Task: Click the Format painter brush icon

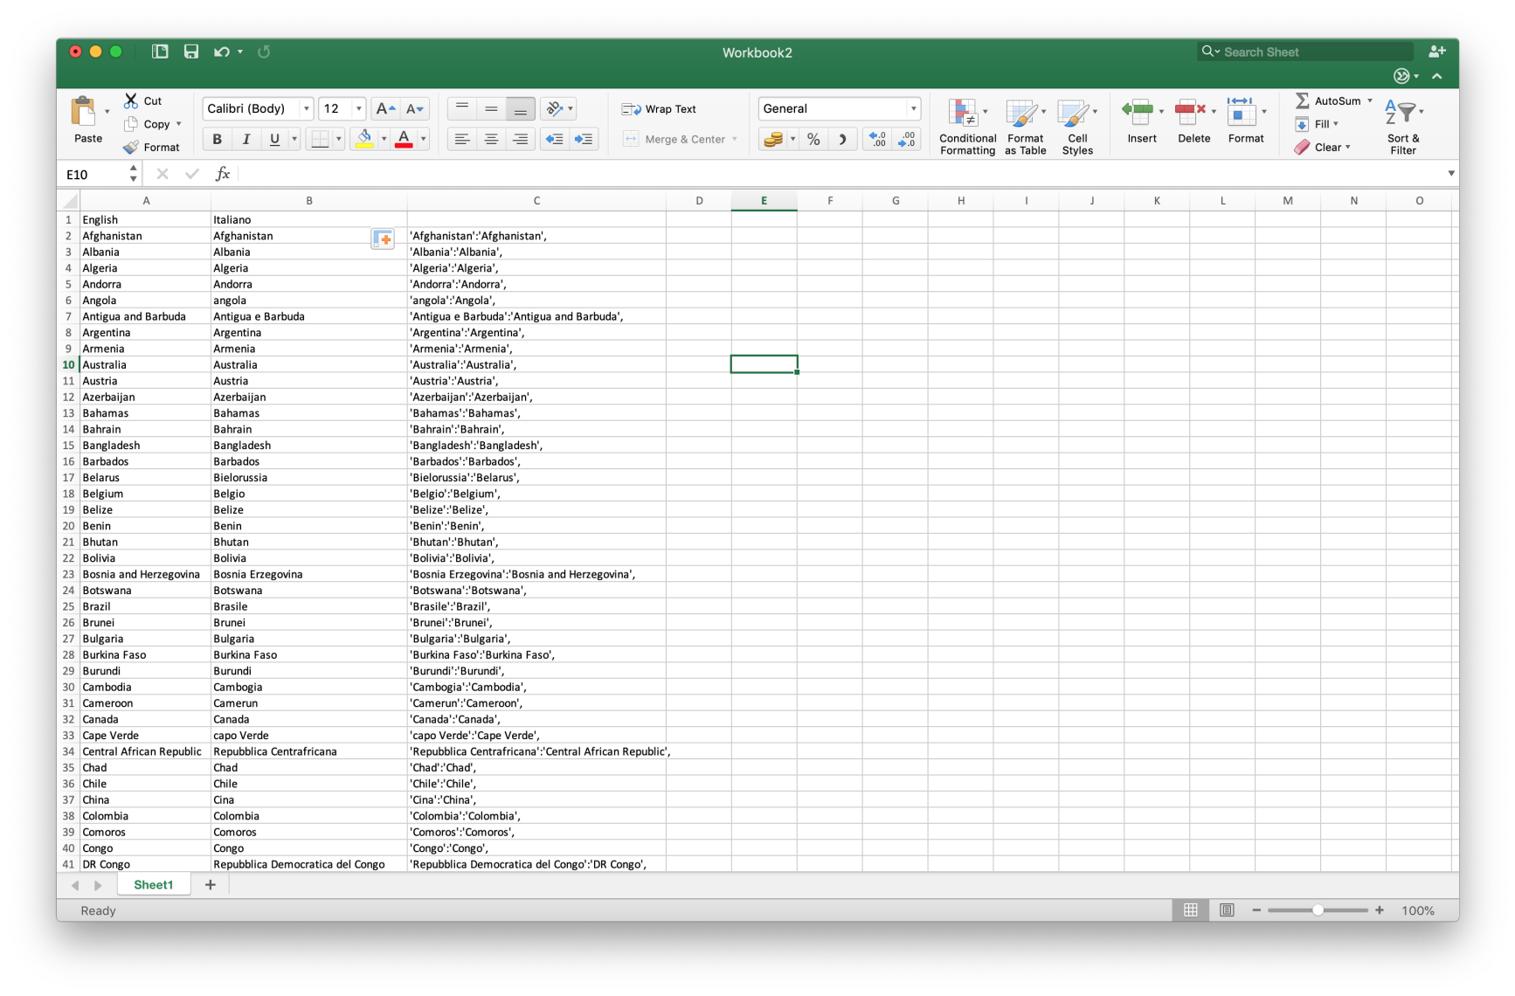Action: coord(131,147)
